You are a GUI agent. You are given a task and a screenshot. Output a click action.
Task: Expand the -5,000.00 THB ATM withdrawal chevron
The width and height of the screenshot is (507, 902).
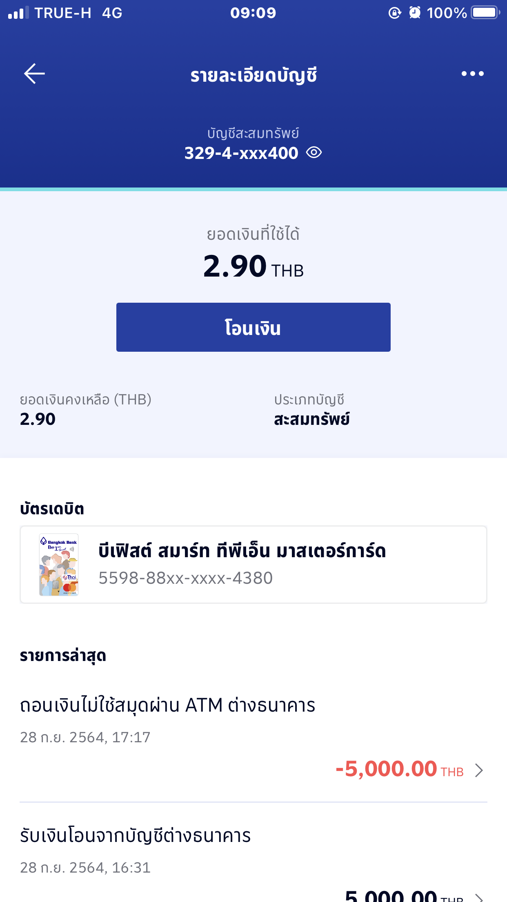[479, 770]
